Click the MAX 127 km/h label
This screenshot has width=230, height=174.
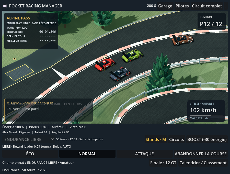coord(199,118)
